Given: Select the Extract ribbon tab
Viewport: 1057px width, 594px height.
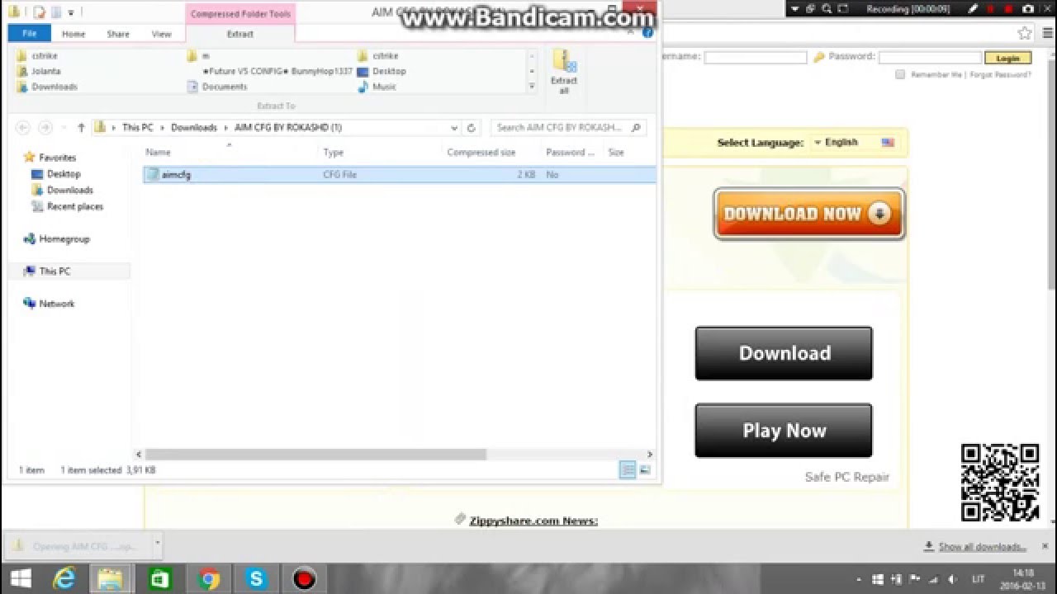Looking at the screenshot, I should [x=240, y=34].
